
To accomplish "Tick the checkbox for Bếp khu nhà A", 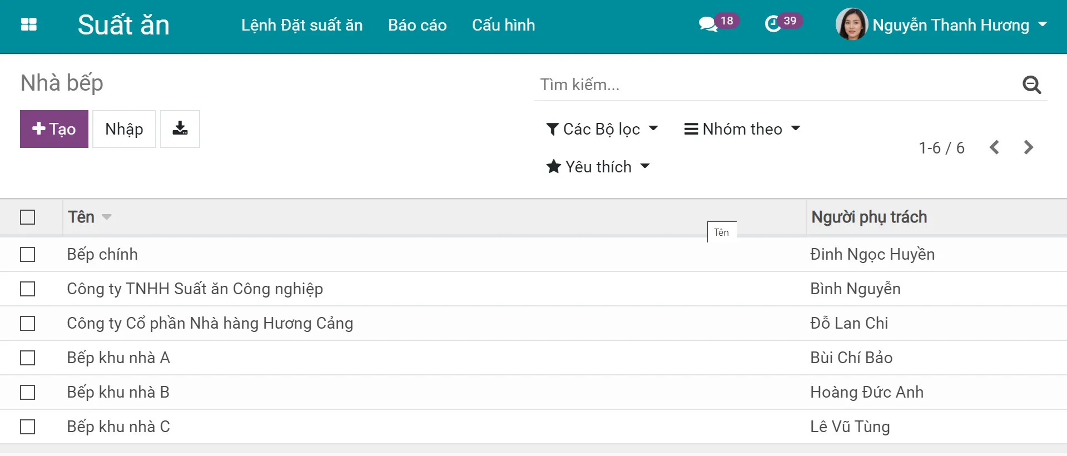I will tap(27, 358).
